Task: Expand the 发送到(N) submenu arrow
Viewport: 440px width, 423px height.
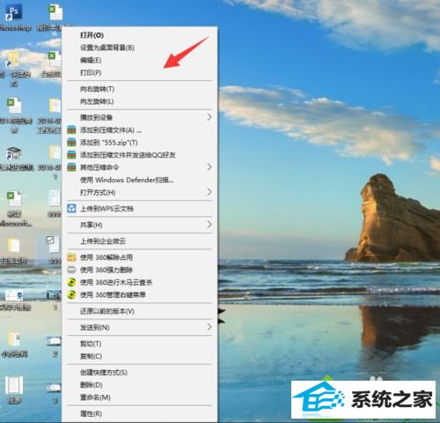Action: pyautogui.click(x=209, y=327)
